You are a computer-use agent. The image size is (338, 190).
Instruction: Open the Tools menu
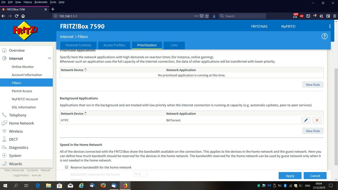coord(53,2)
